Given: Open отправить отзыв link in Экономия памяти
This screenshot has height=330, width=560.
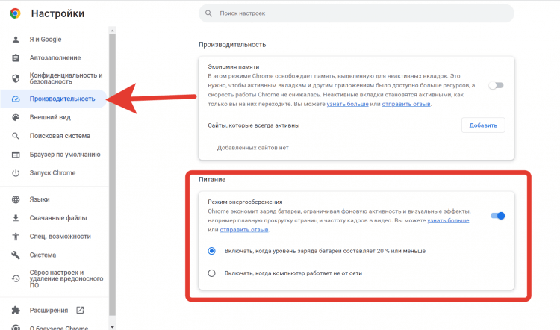Looking at the screenshot, I should (406, 104).
